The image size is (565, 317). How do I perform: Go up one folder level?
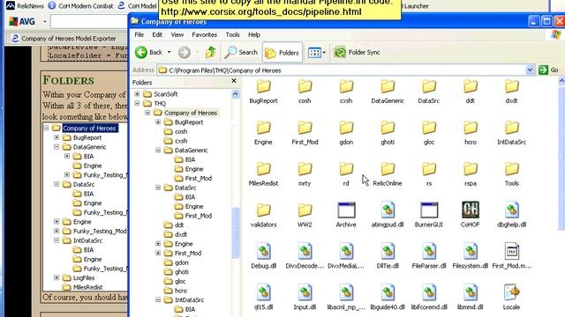(210, 53)
